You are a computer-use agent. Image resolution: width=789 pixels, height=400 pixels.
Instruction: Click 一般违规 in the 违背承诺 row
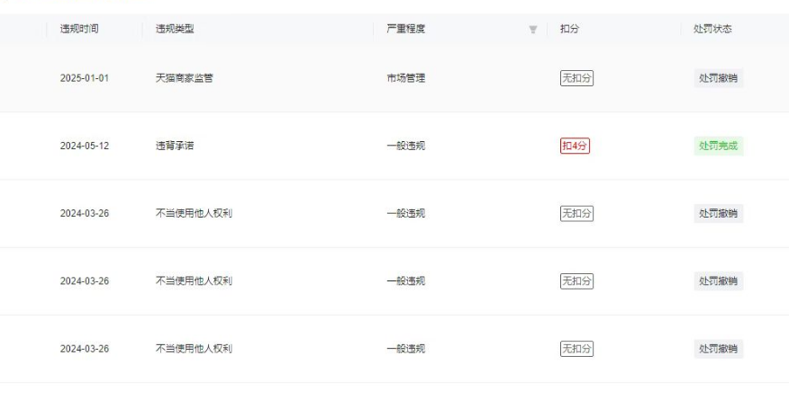tap(405, 146)
